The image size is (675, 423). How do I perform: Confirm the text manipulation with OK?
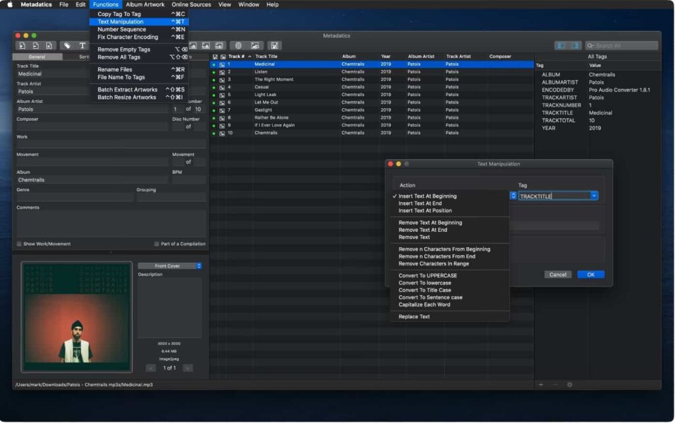click(589, 274)
